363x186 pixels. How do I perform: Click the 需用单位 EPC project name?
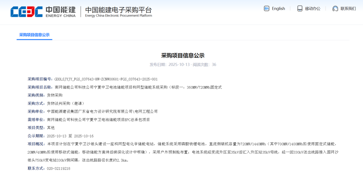98,119
